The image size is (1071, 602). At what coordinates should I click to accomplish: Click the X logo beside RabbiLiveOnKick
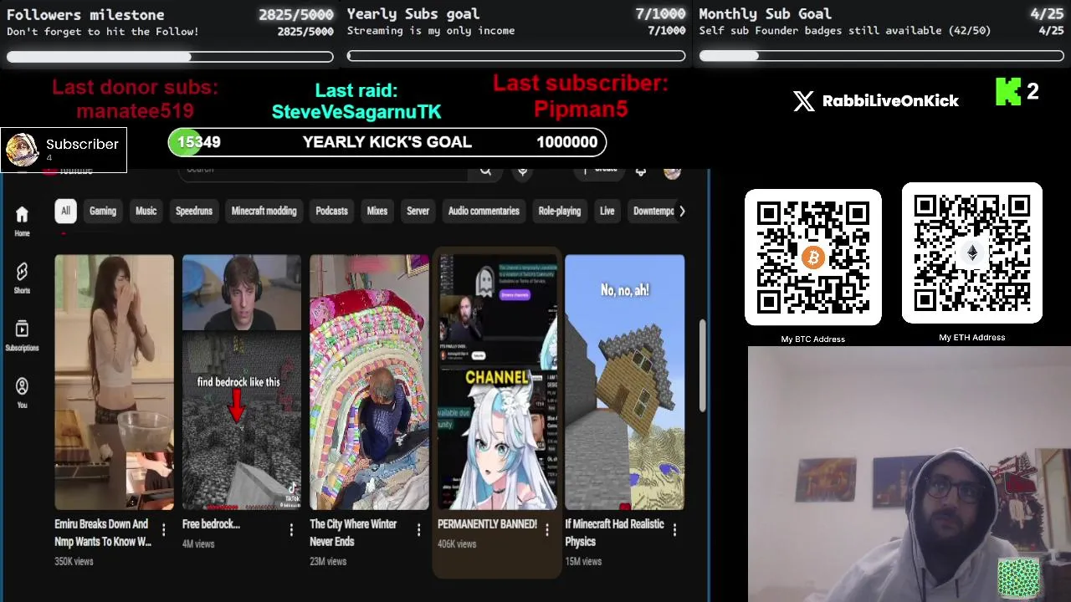point(803,101)
